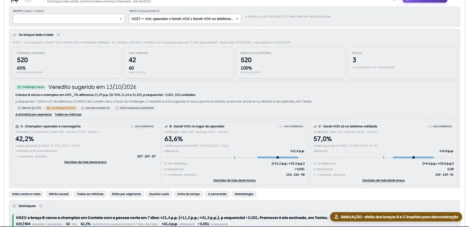This screenshot has width=469, height=227.
Task: Click the '159 · 159 · 91' counts on arm C
Action: point(444,175)
